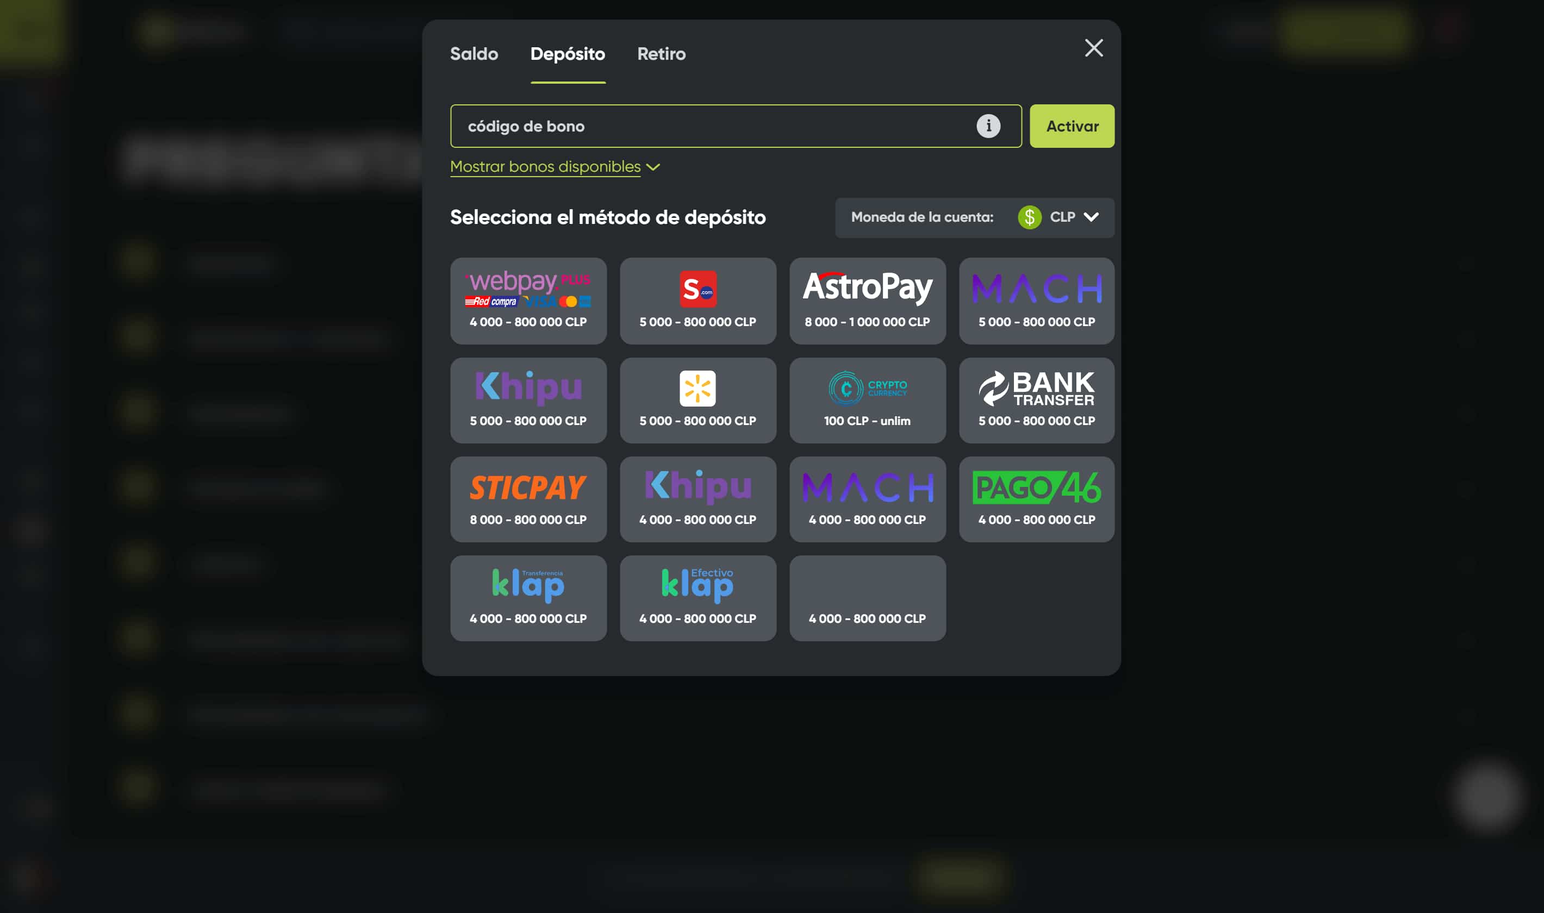Select AstroPay deposit method
Image resolution: width=1544 pixels, height=913 pixels.
[x=868, y=301]
